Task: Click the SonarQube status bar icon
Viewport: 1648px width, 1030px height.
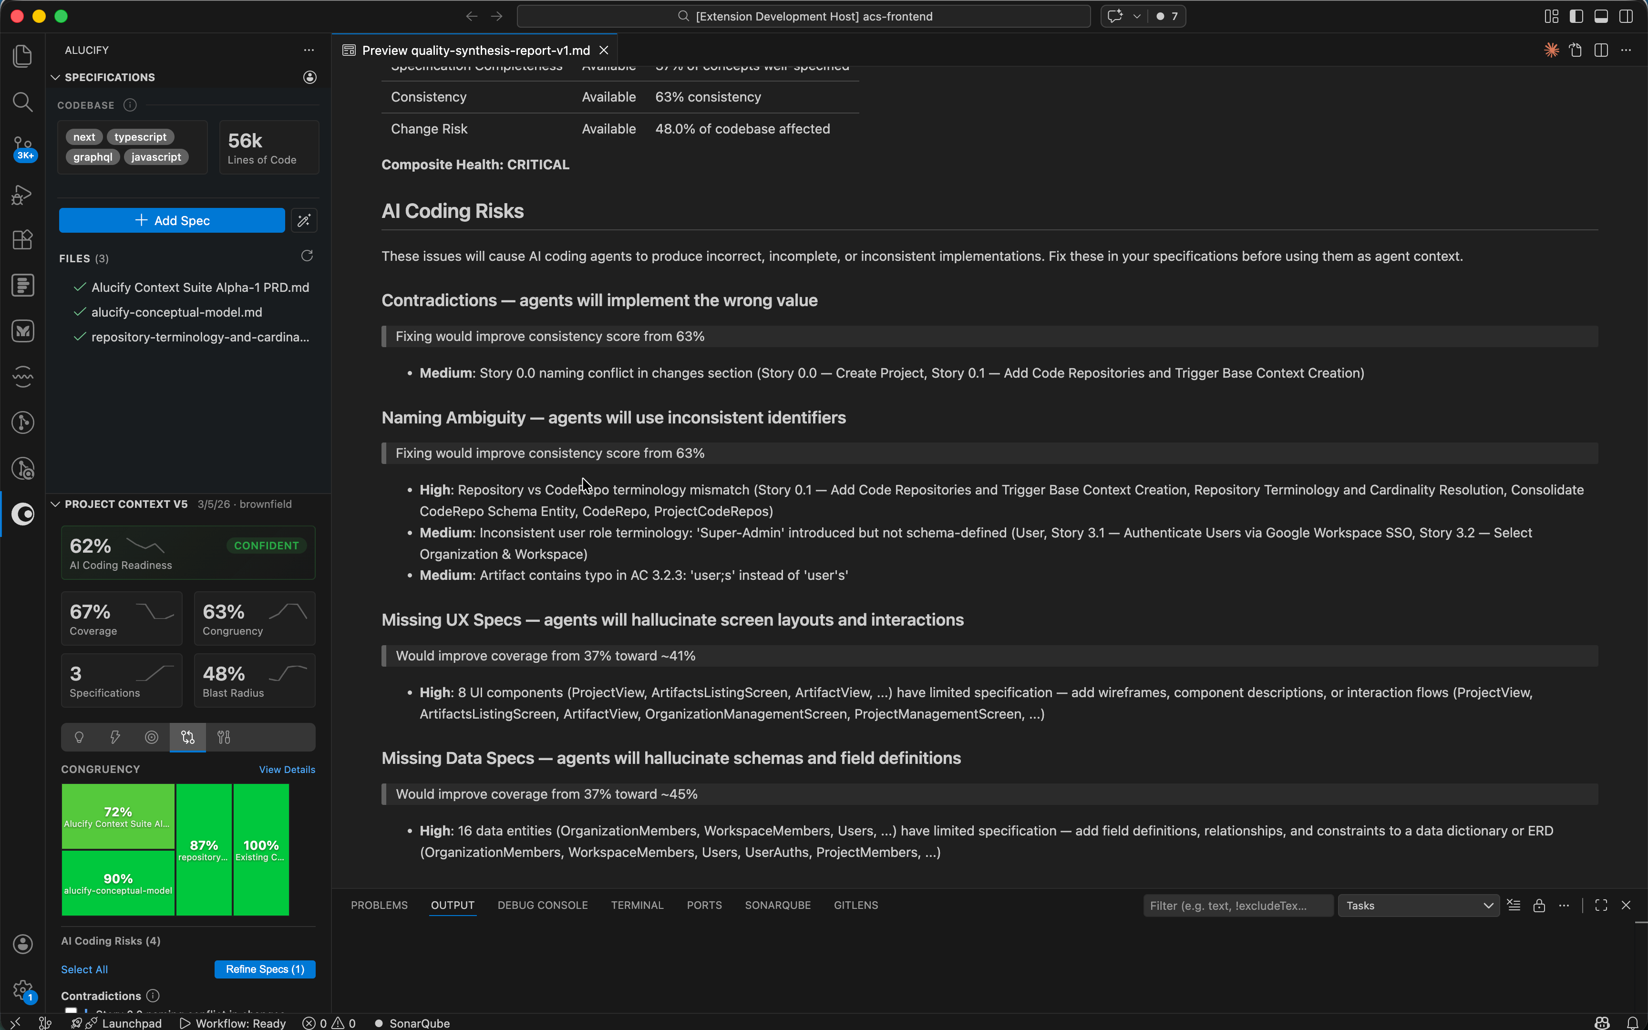Action: coord(412,1023)
